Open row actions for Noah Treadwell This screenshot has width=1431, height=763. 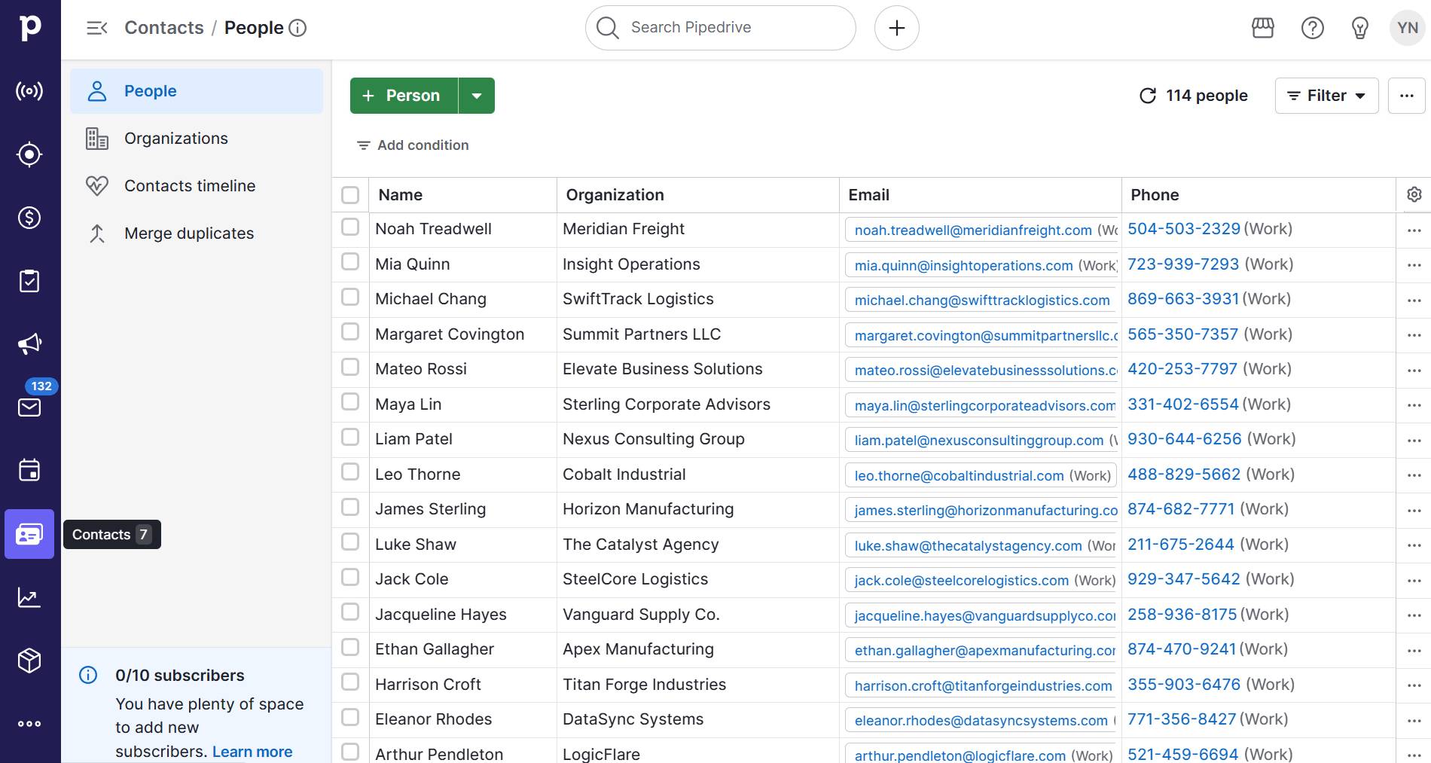[x=1414, y=230]
